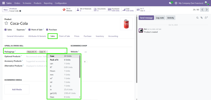
Task: Click the Activity button
Action: pyautogui.click(x=171, y=18)
